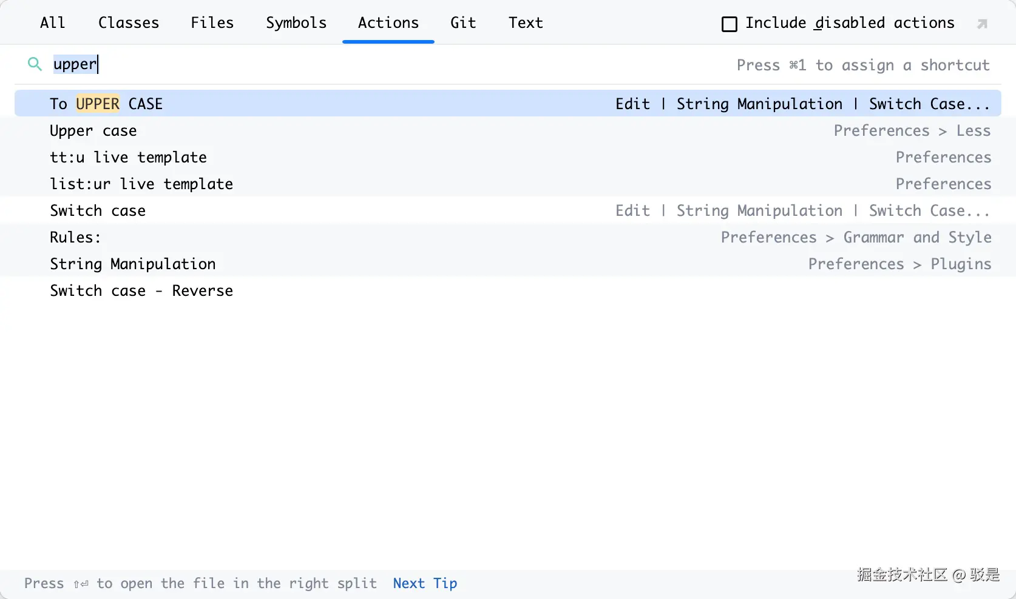This screenshot has width=1016, height=599.
Task: Click in the search field containing 'upper'
Action: point(364,64)
